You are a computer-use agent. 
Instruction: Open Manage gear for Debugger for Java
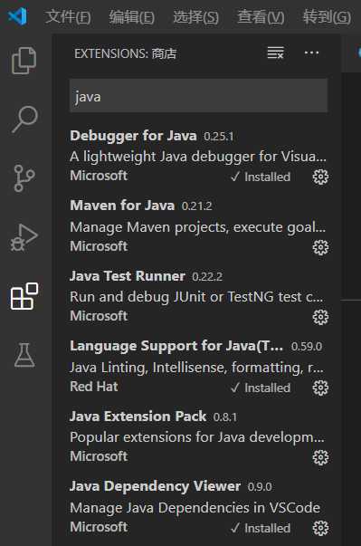[320, 177]
